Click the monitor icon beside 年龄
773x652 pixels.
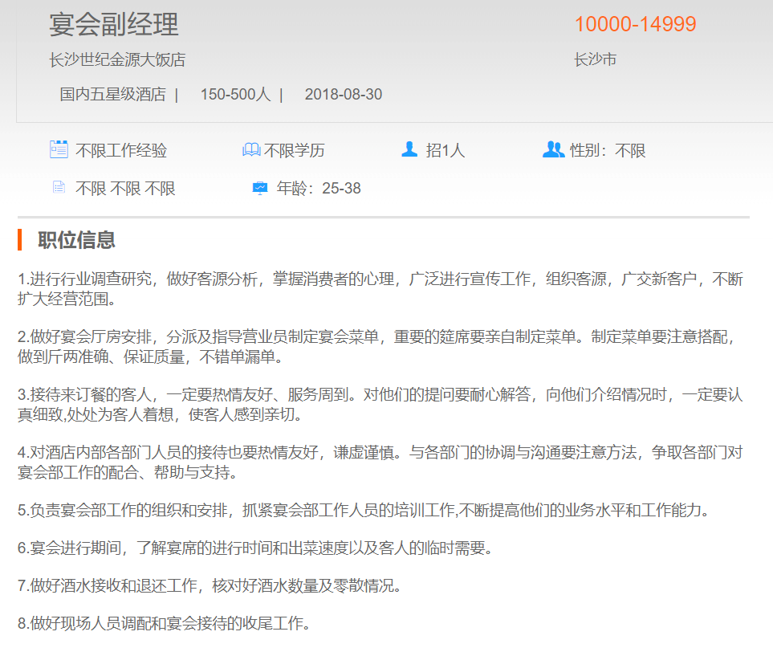260,188
